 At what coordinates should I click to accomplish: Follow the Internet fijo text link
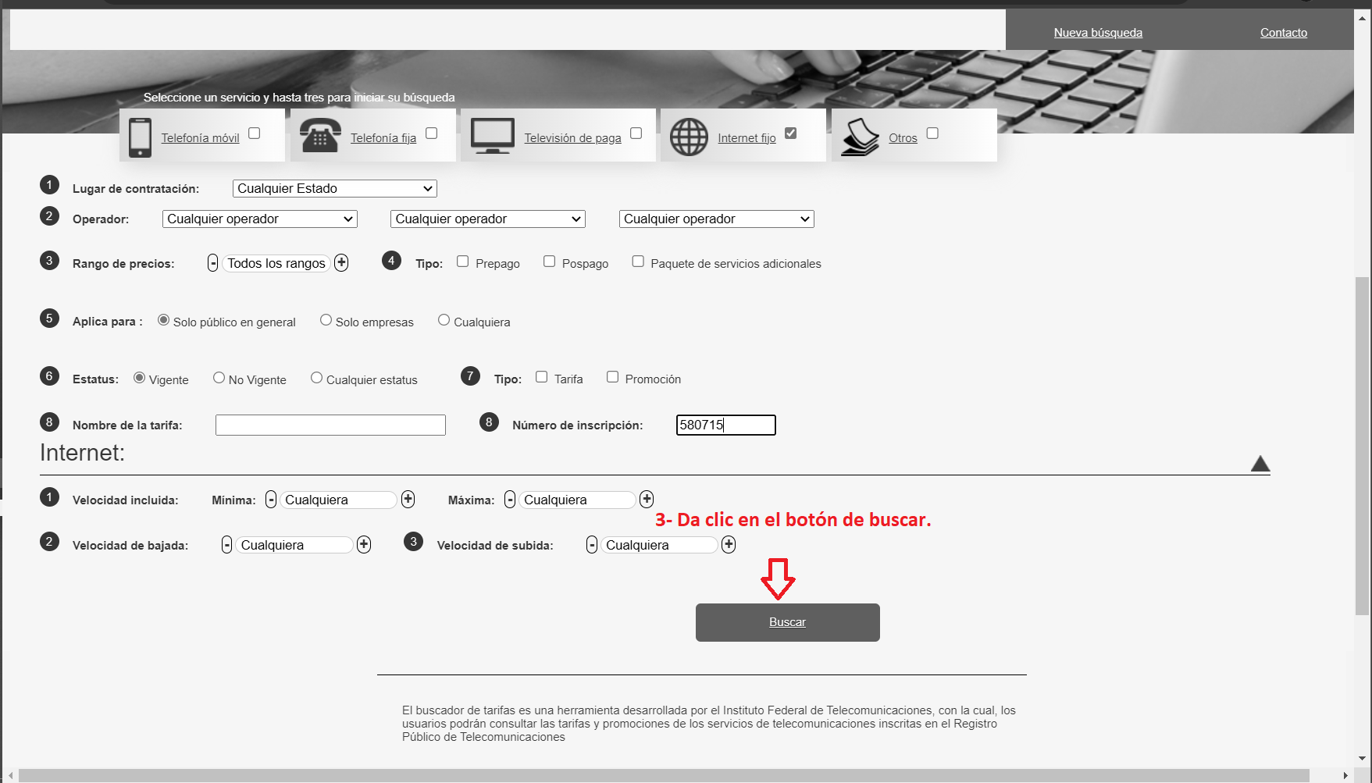[x=746, y=137]
